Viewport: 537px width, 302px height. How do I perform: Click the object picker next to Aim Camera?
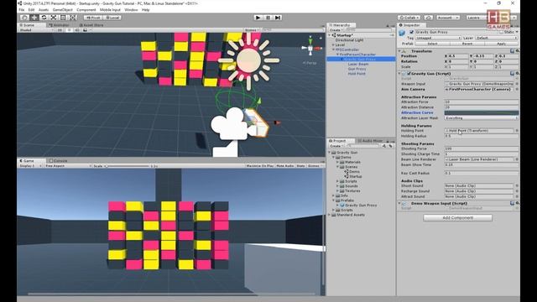pyautogui.click(x=517, y=90)
